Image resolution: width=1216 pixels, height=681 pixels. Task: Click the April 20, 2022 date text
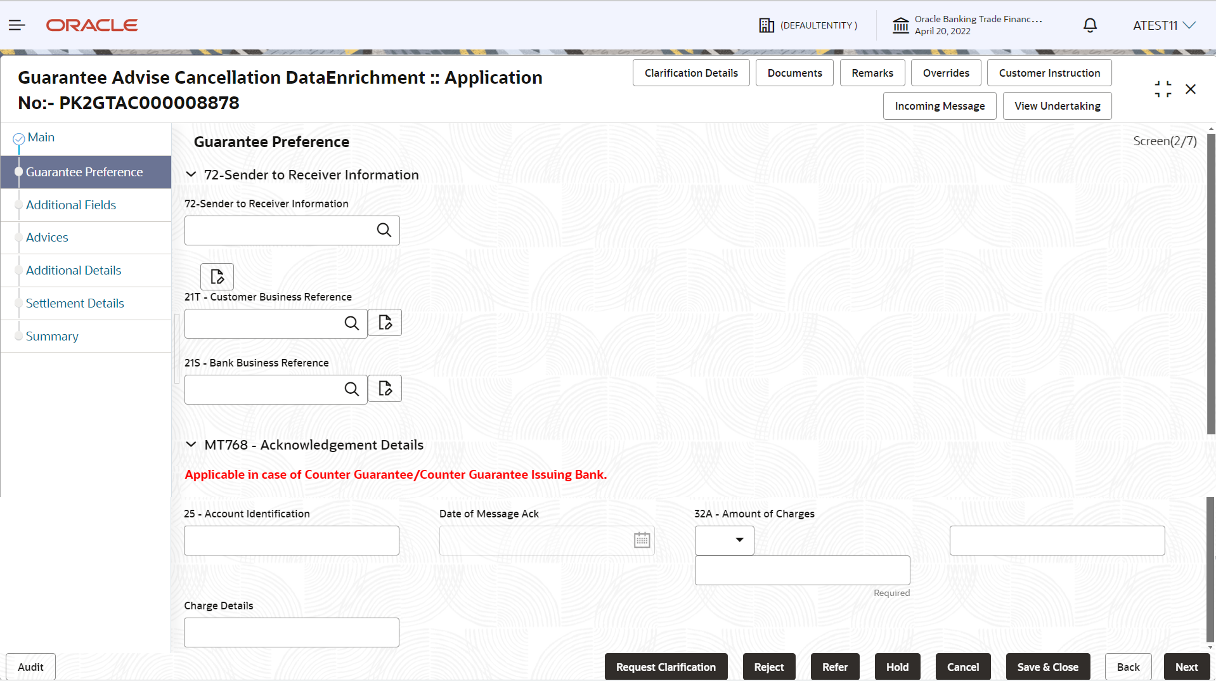(x=942, y=31)
